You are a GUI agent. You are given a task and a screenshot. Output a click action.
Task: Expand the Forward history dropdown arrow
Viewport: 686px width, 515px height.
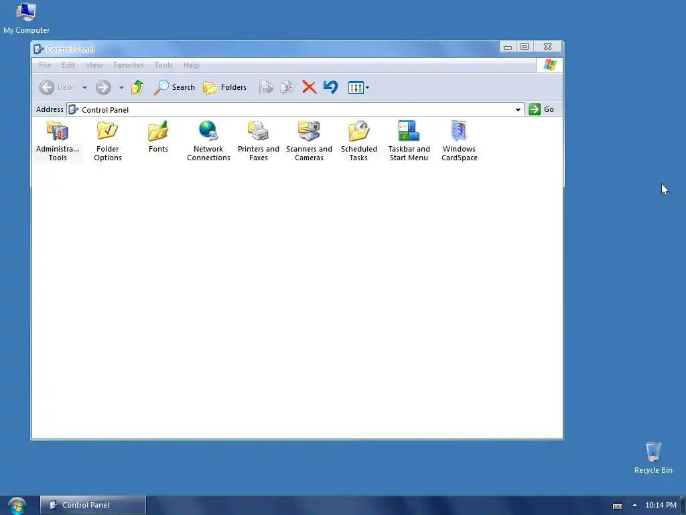point(121,88)
